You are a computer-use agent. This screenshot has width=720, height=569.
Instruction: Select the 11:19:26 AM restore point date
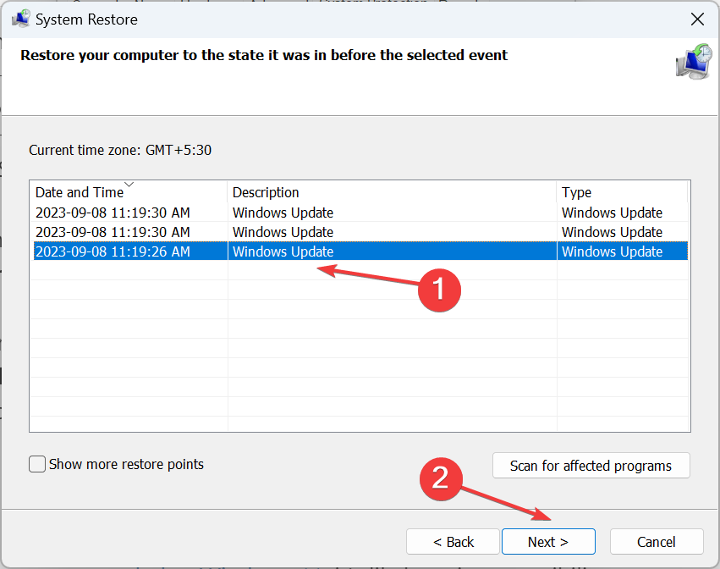113,251
